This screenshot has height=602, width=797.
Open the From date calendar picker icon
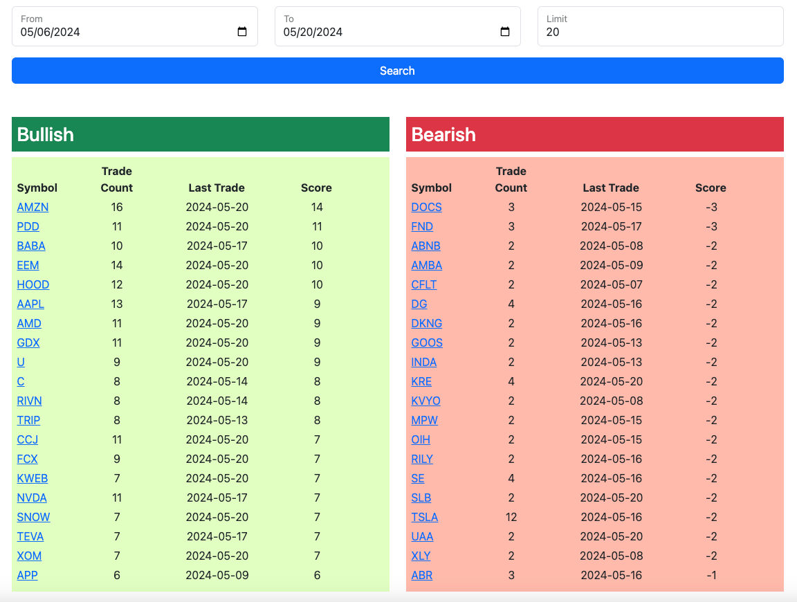click(x=242, y=32)
